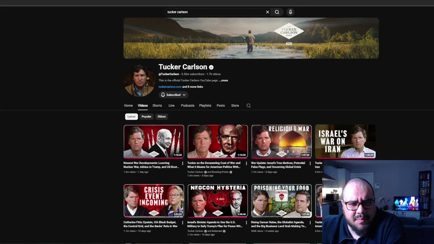Go to the channel Home tab
The image size is (434, 244).
pos(128,105)
